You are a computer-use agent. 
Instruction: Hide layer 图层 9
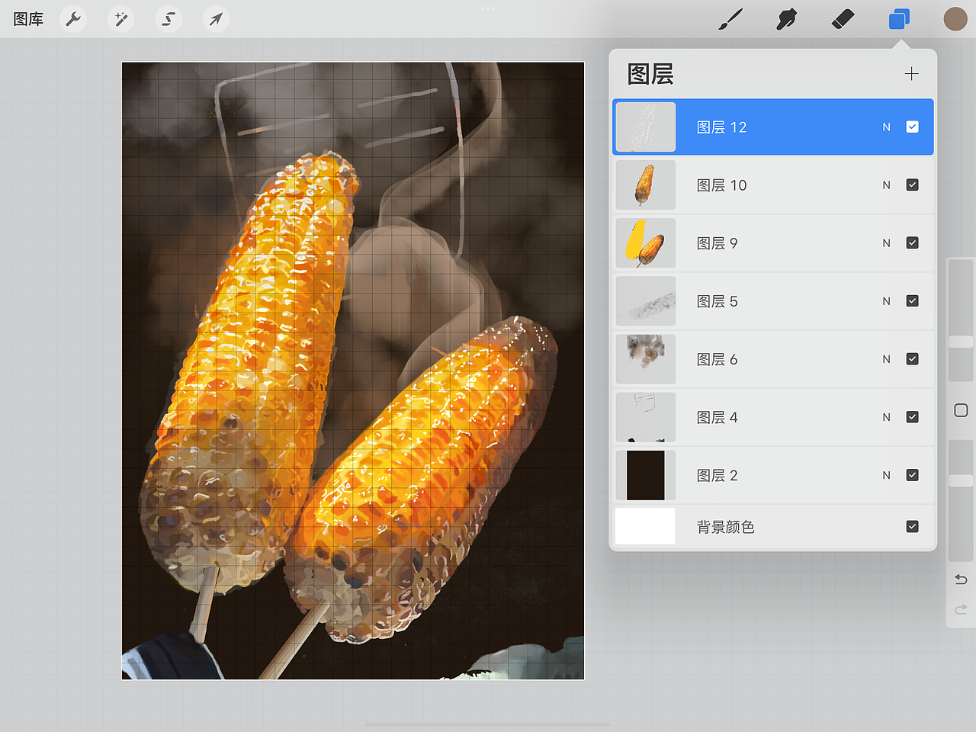coord(912,242)
